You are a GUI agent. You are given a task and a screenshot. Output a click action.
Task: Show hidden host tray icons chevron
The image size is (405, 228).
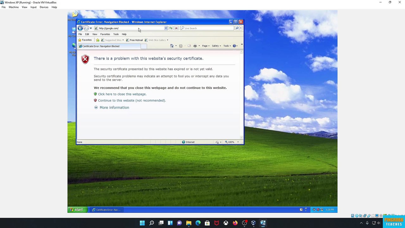point(361,223)
